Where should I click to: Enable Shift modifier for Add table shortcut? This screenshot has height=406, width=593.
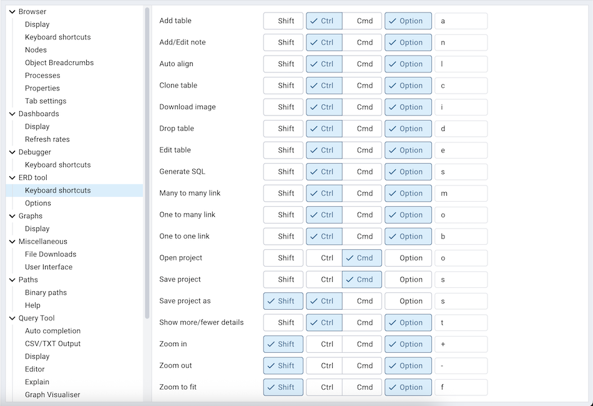tap(283, 21)
